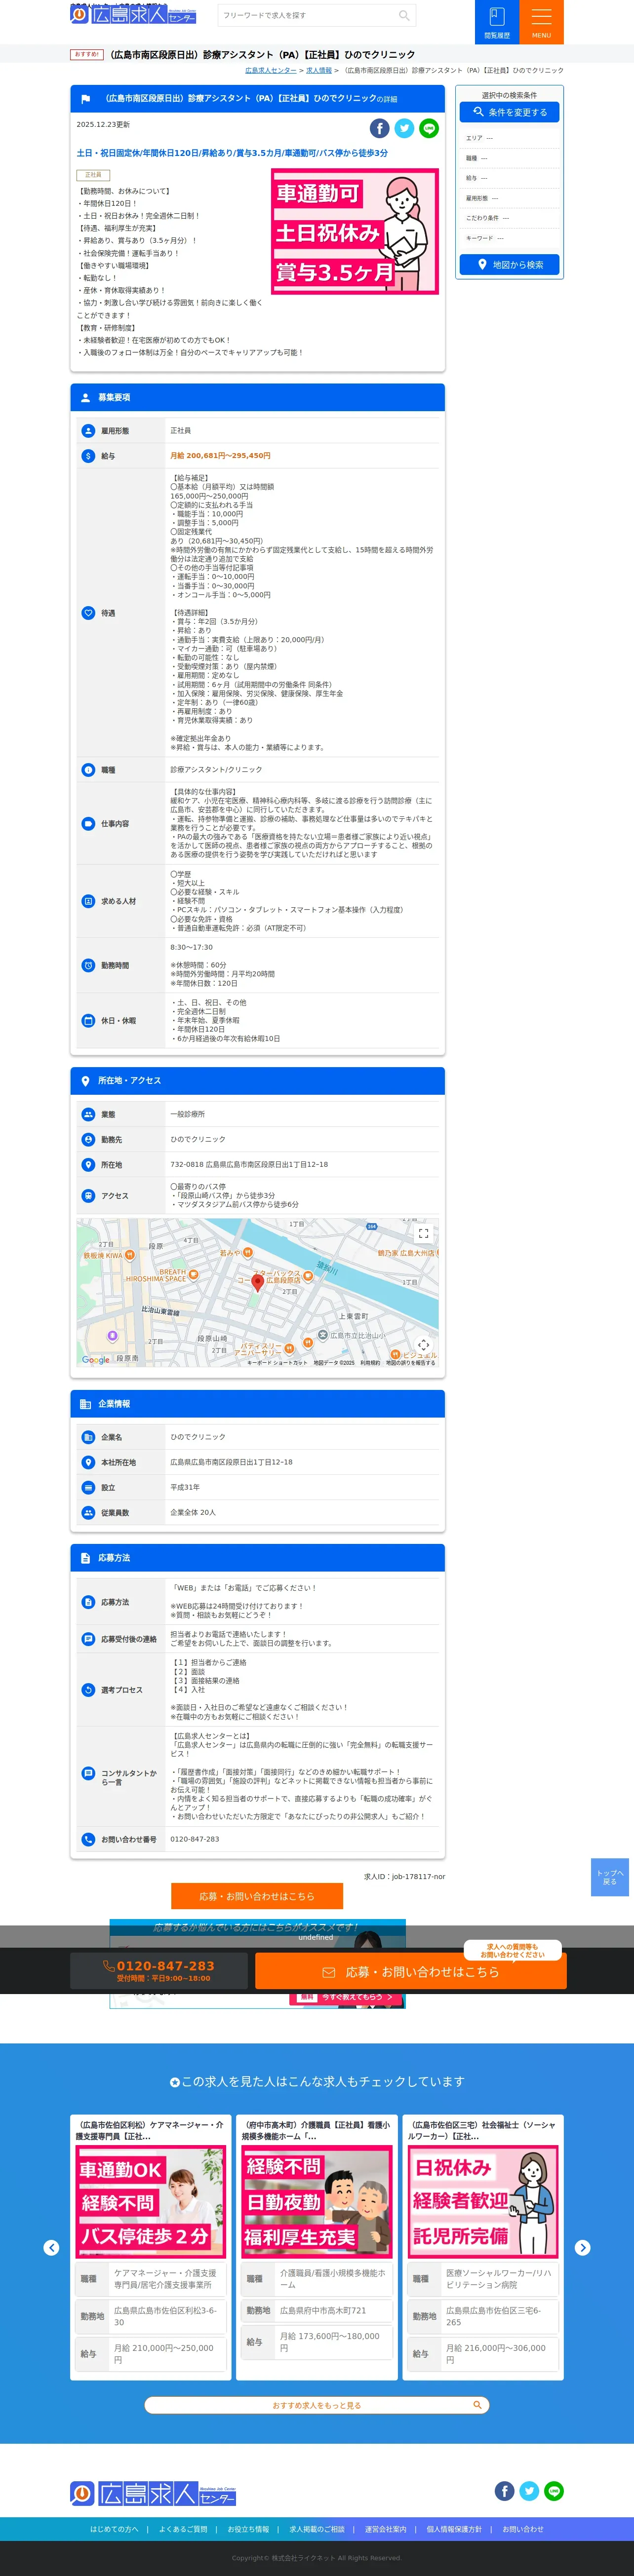The height and width of the screenshot is (2576, 634).
Task: Open the footer Twitter icon
Action: click(x=530, y=2491)
